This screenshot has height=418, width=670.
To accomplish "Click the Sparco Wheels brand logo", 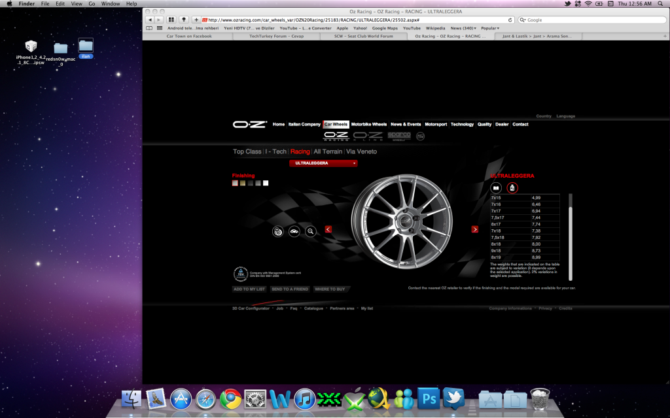I will 399,136.
